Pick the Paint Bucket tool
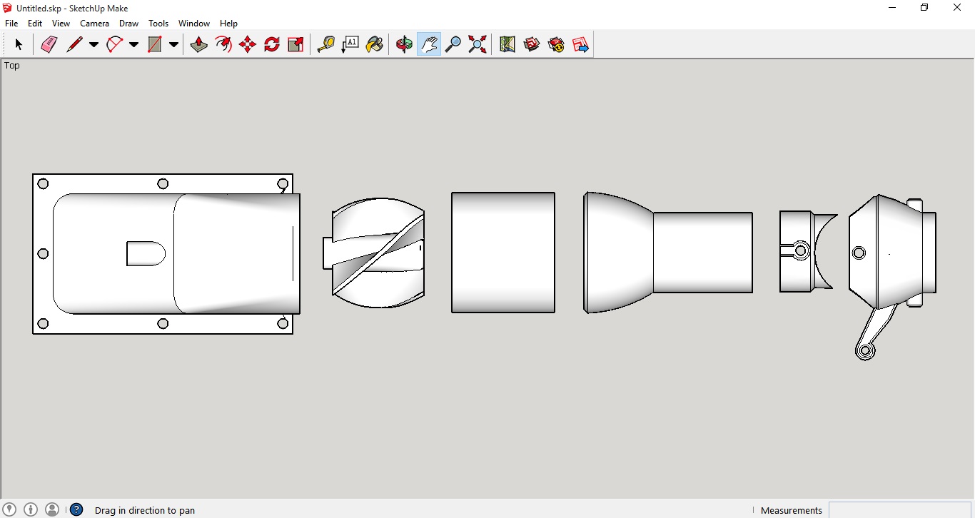The width and height of the screenshot is (975, 518). click(375, 44)
